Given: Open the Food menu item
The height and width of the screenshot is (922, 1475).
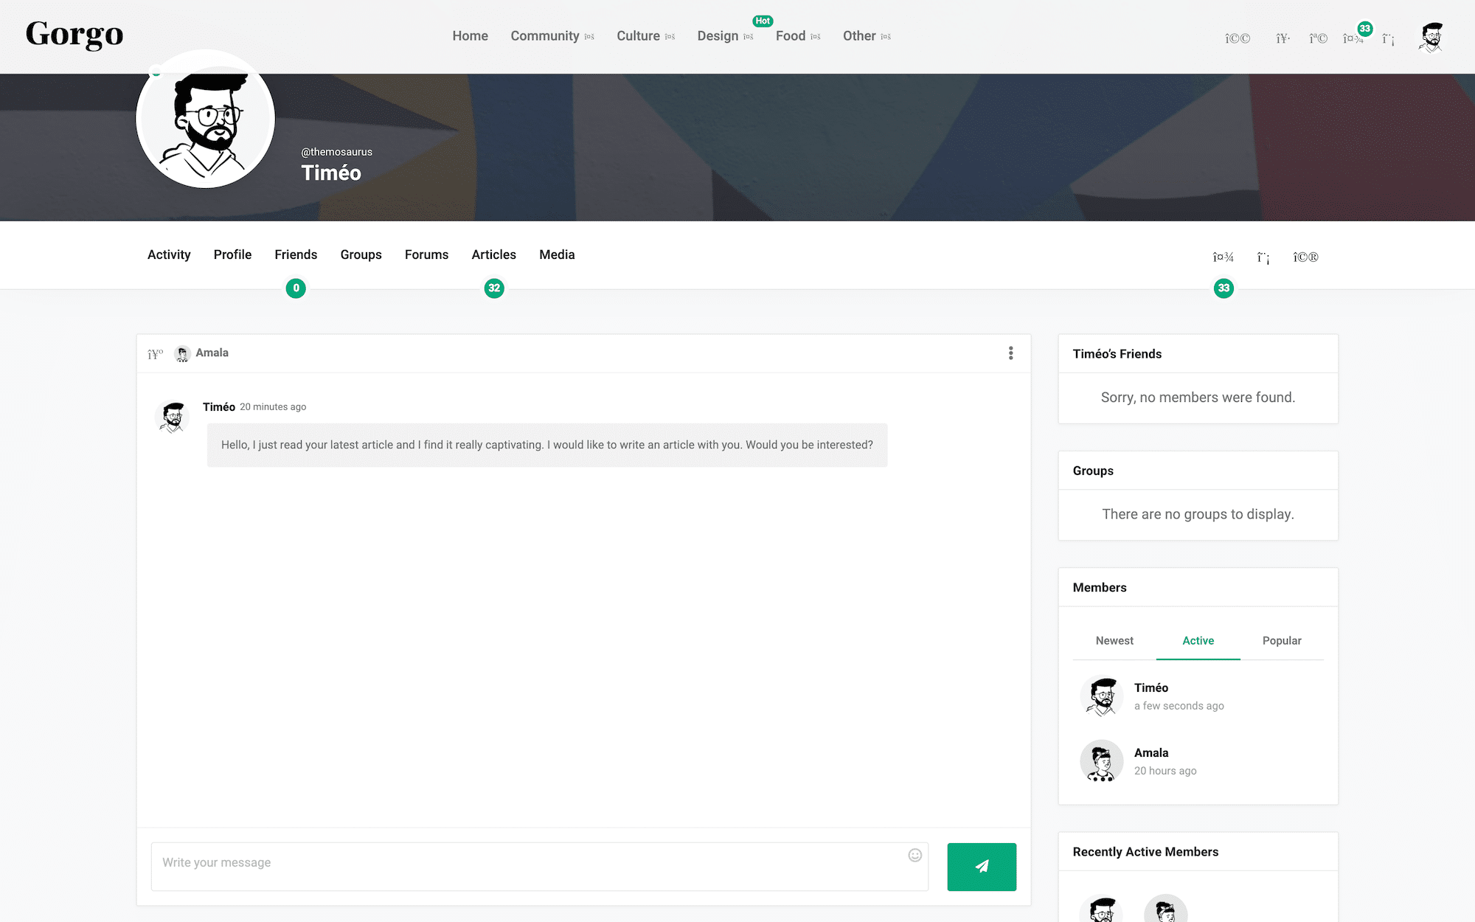Looking at the screenshot, I should point(791,36).
